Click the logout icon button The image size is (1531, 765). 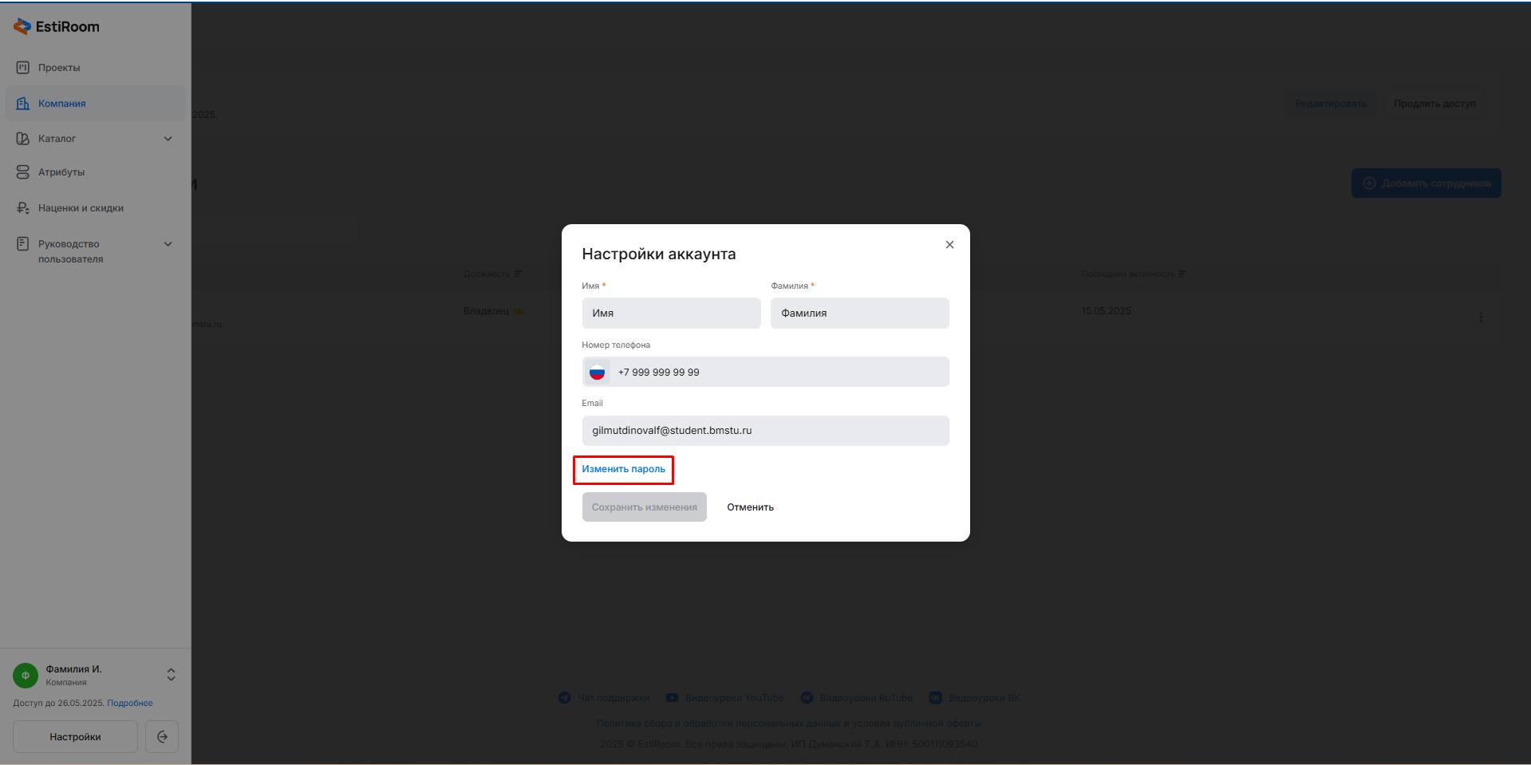click(x=162, y=737)
